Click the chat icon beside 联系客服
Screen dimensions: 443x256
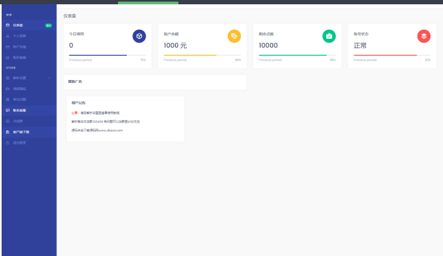pyautogui.click(x=8, y=110)
